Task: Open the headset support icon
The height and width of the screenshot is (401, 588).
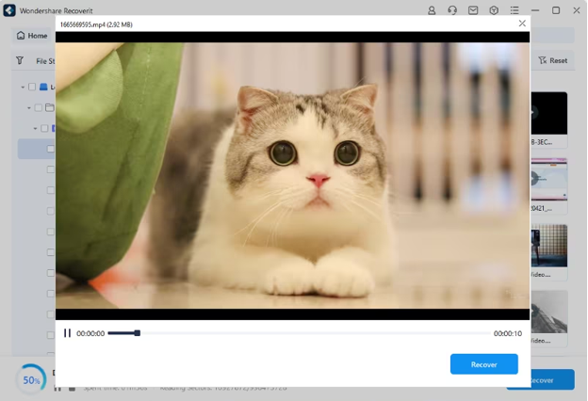Action: [x=452, y=10]
